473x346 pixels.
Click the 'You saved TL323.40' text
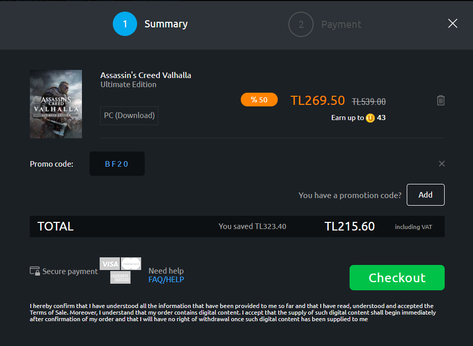(252, 226)
